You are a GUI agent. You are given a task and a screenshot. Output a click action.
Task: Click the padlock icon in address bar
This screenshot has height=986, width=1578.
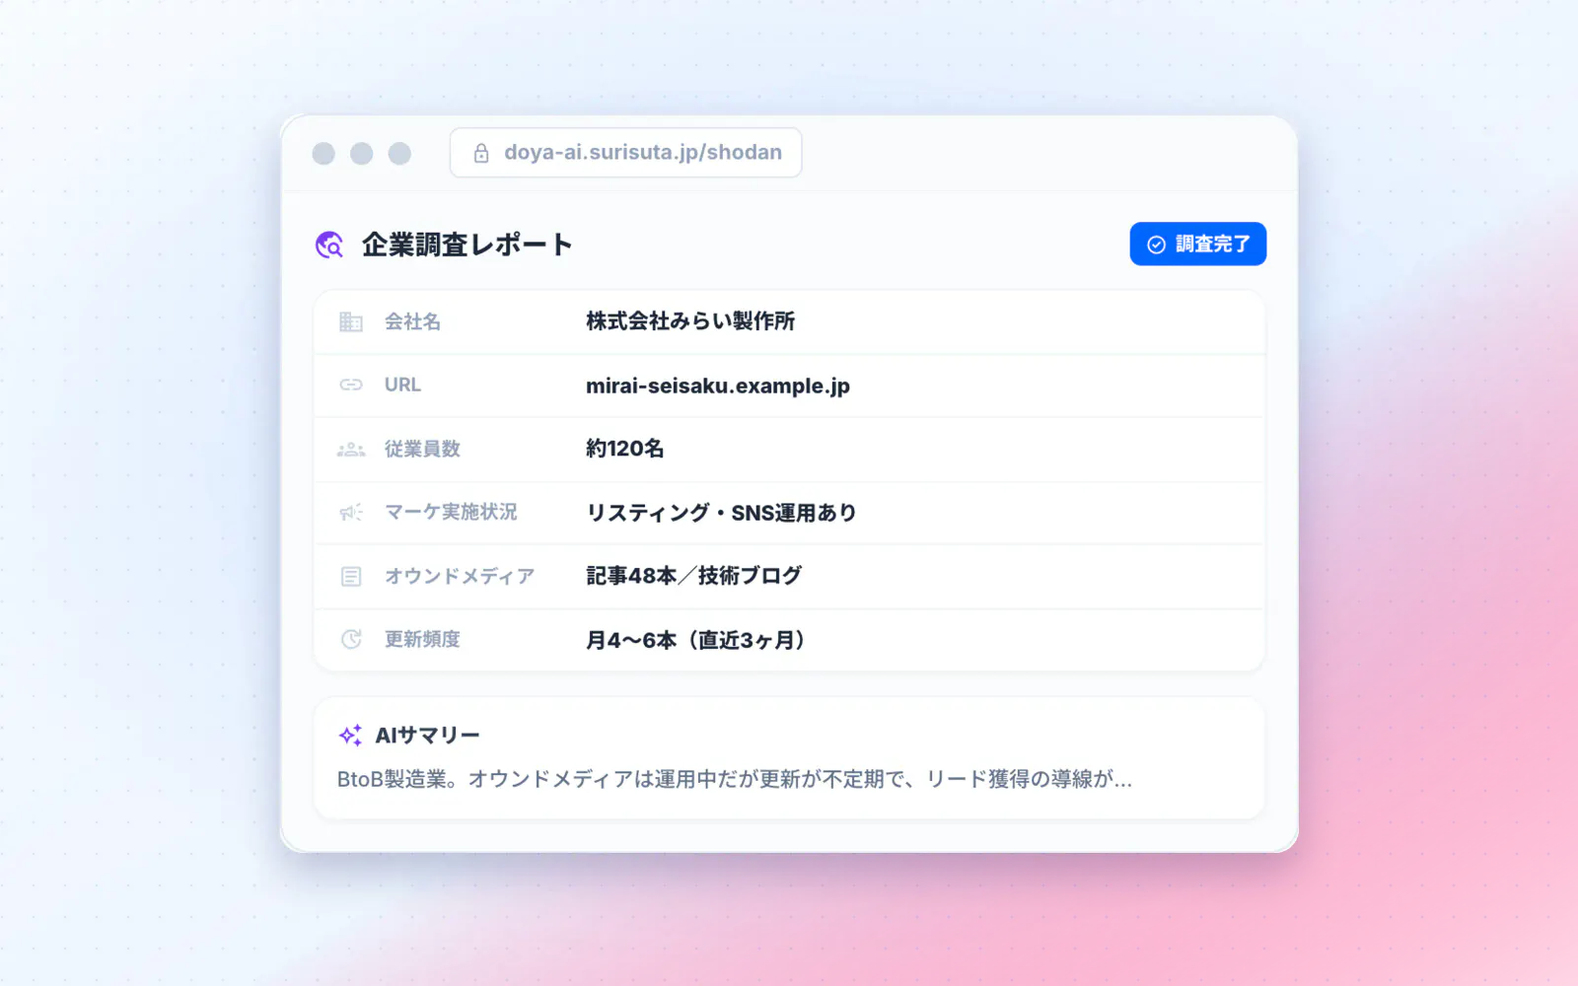click(481, 153)
